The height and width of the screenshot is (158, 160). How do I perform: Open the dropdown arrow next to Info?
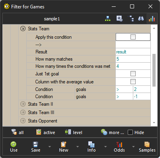point(105,147)
